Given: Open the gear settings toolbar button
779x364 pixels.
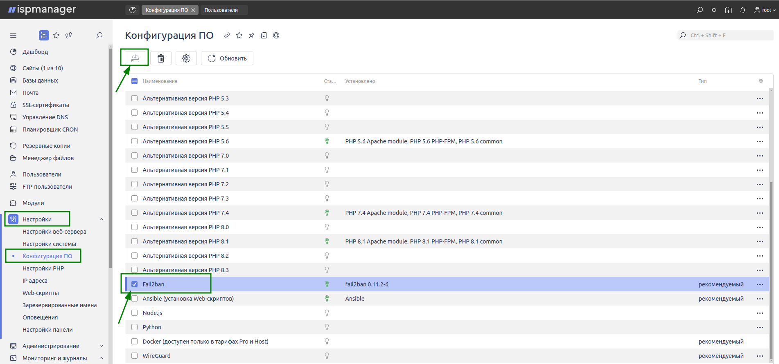Looking at the screenshot, I should point(186,58).
